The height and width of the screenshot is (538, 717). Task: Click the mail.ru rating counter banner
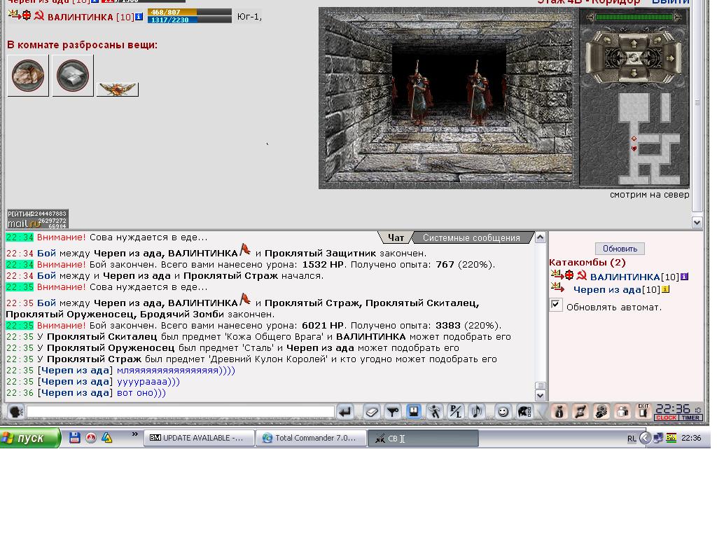tap(38, 219)
